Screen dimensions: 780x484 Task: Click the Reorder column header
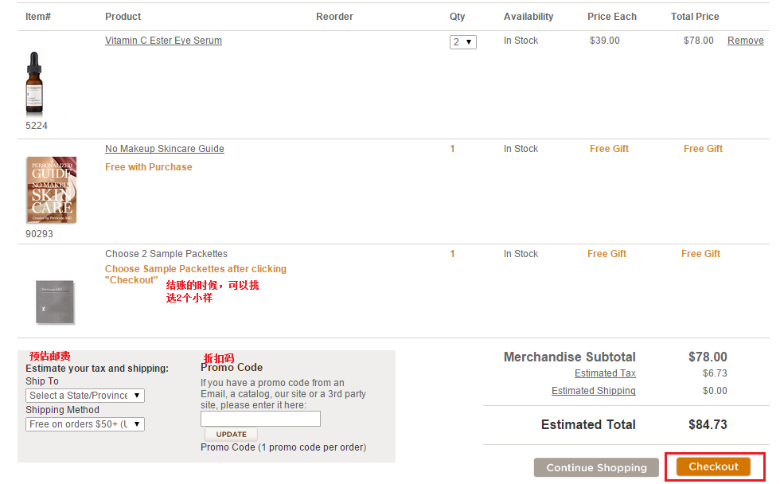(x=334, y=17)
